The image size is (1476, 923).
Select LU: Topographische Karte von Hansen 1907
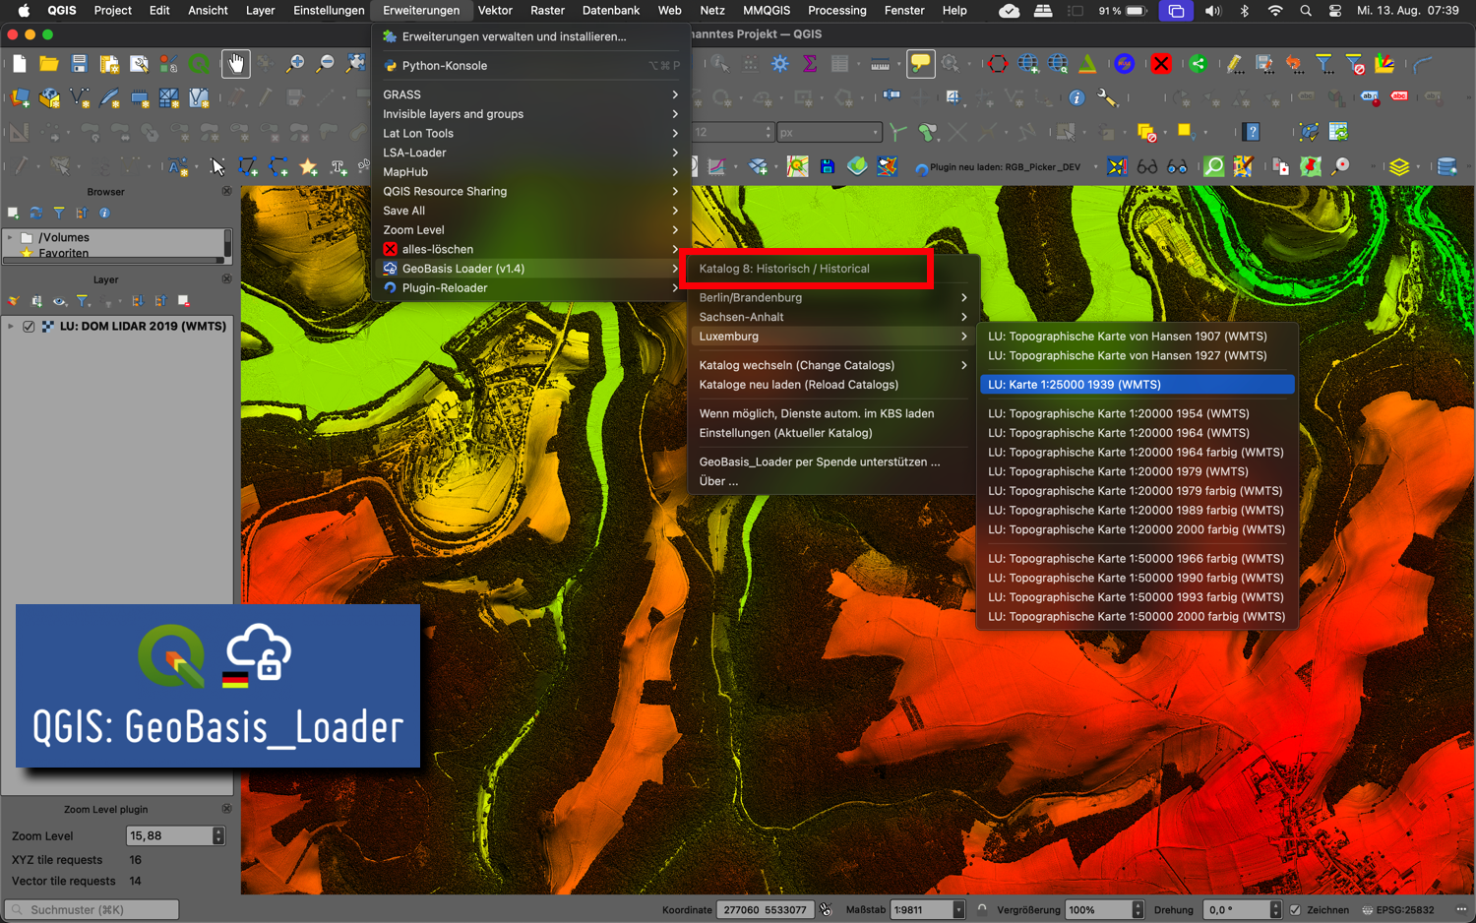pos(1137,337)
